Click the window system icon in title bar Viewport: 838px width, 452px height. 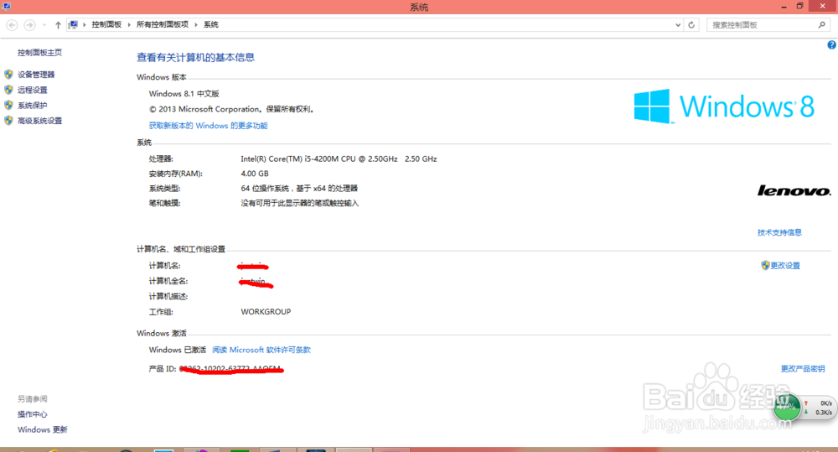[6, 7]
